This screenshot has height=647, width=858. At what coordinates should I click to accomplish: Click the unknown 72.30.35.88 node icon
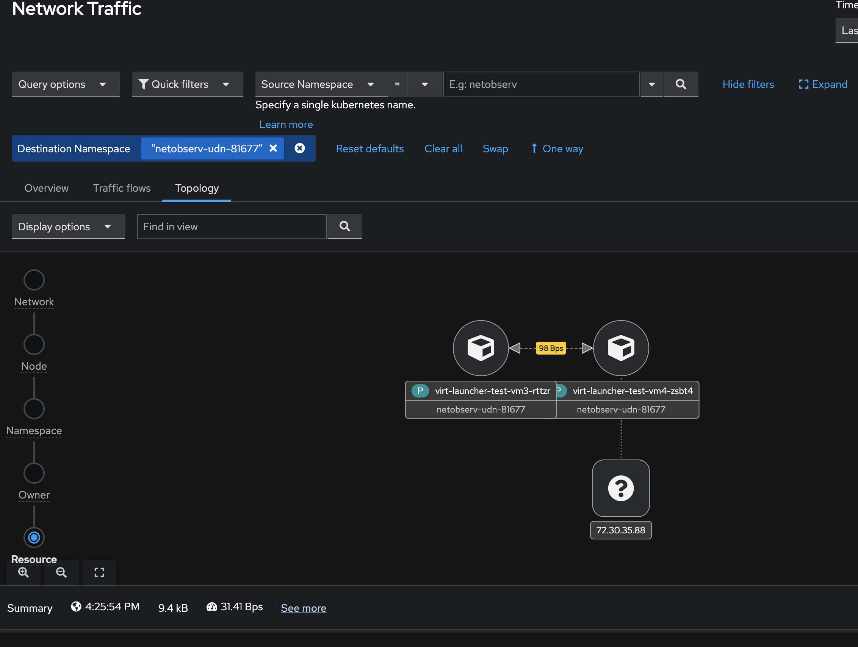click(621, 488)
